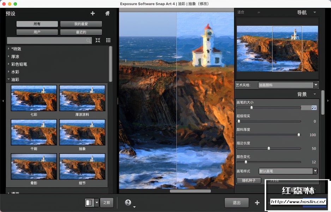Click the plus icon next to 退出 button
The width and height of the screenshot is (331, 212).
click(x=257, y=202)
